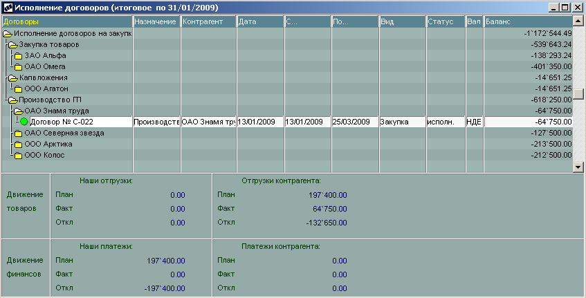The width and height of the screenshot is (586, 298).
Task: Click the -1`172`544.49 balance value
Action: pyautogui.click(x=547, y=34)
